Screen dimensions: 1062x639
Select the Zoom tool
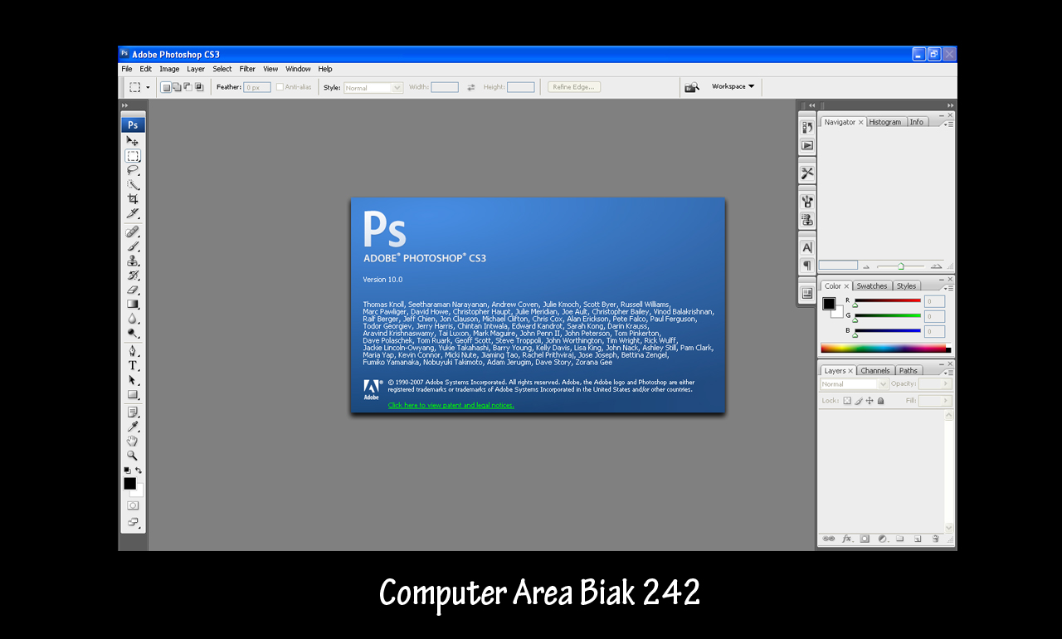133,456
